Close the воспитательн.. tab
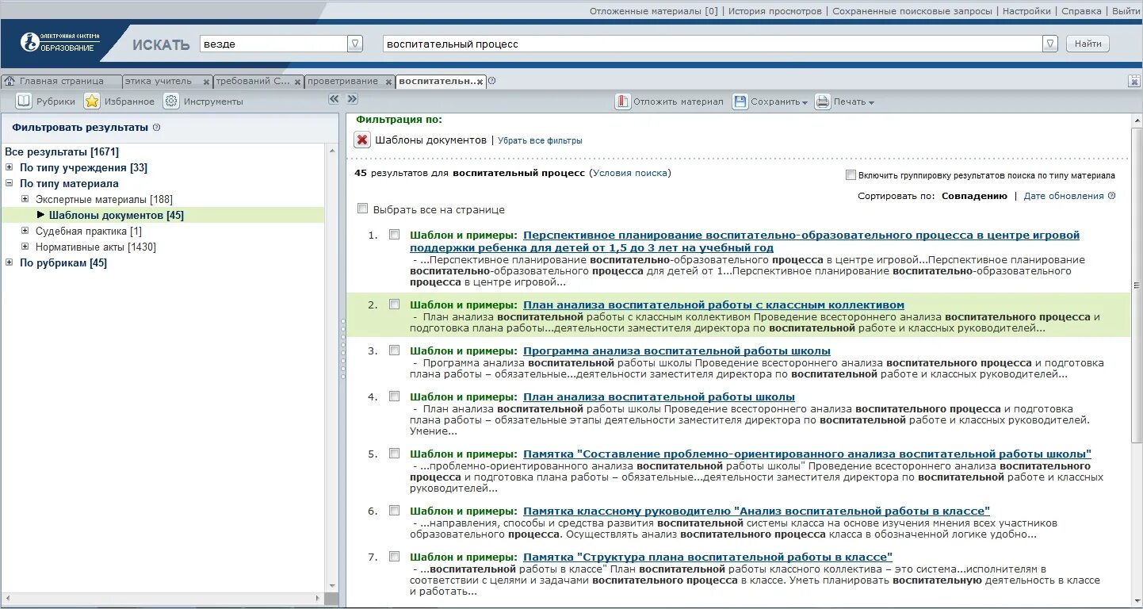The height and width of the screenshot is (609, 1143). coord(480,82)
